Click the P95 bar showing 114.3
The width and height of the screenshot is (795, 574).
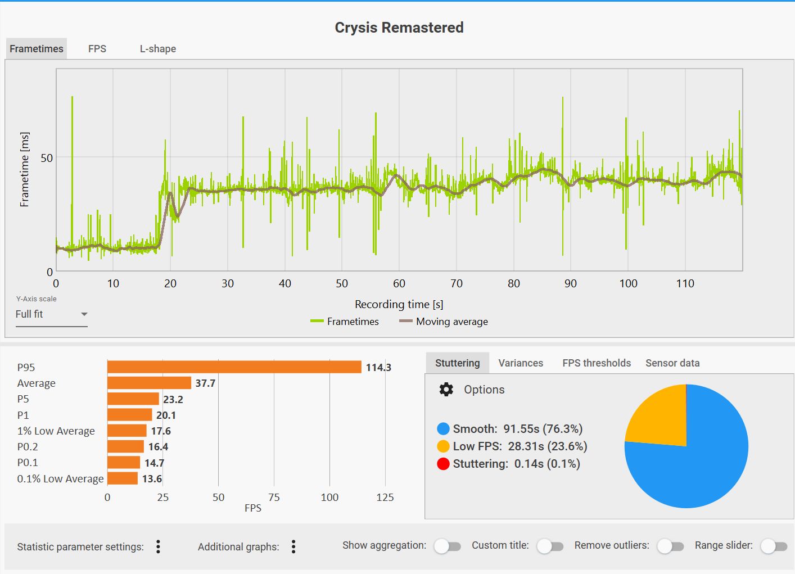tap(234, 367)
